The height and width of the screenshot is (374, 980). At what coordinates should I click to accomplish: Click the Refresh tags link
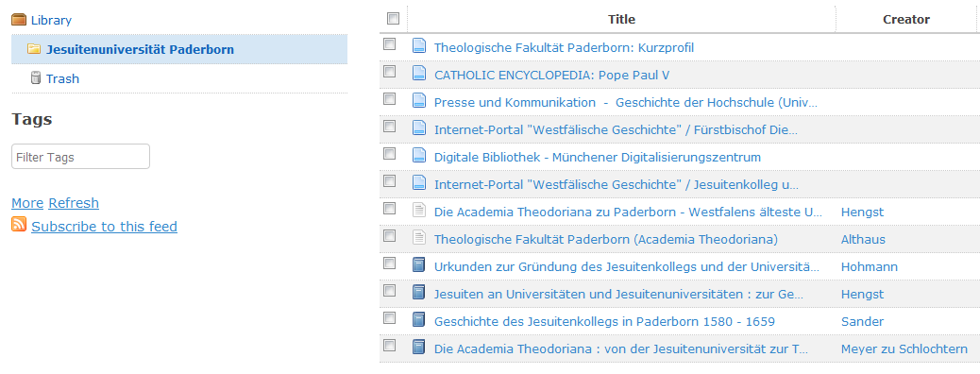click(x=74, y=203)
